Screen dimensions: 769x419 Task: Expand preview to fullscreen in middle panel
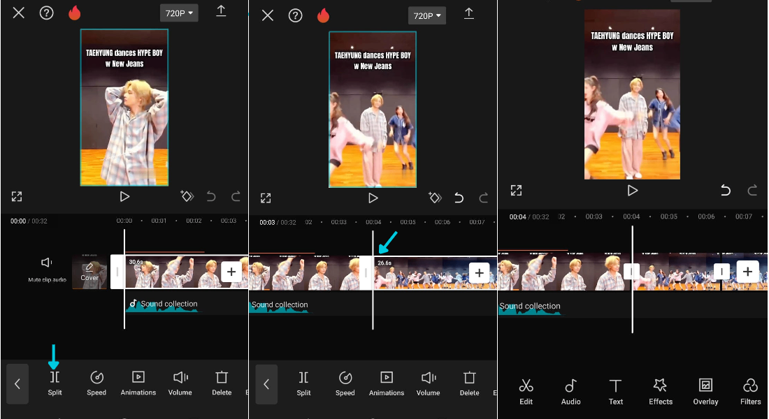point(266,198)
